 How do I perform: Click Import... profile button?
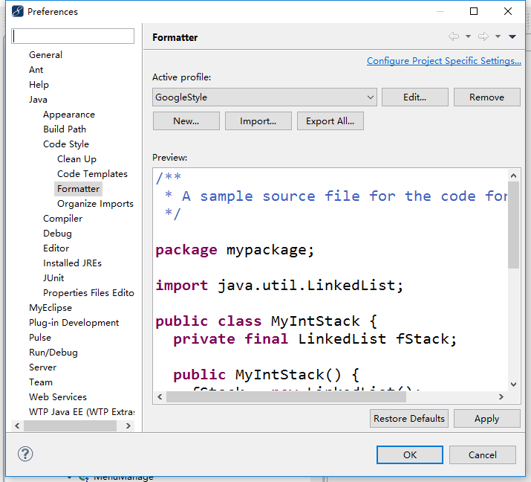pyautogui.click(x=258, y=121)
